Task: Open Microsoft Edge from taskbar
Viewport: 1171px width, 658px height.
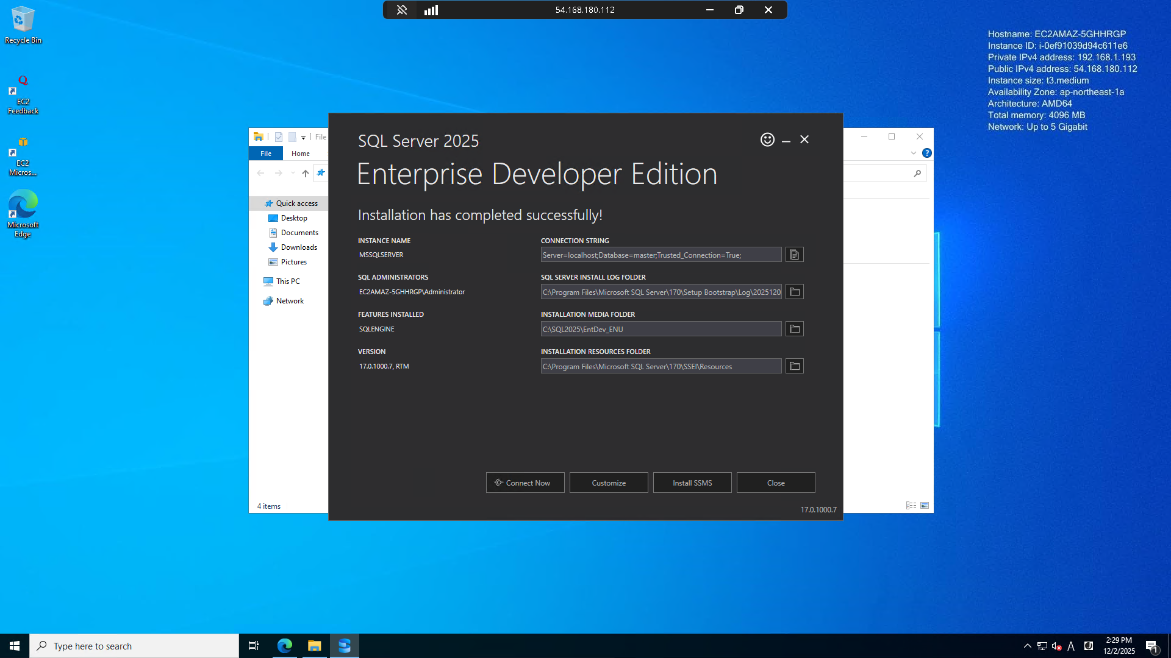Action: pyautogui.click(x=285, y=646)
